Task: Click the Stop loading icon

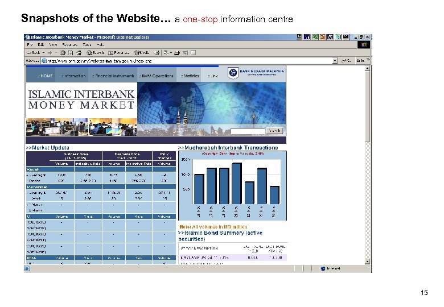Action: point(63,52)
